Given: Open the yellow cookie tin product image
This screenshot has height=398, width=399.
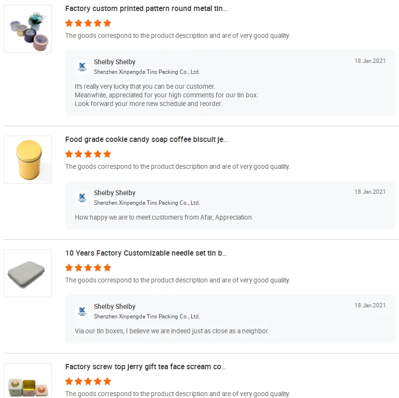Looking at the screenshot, I should tap(28, 160).
